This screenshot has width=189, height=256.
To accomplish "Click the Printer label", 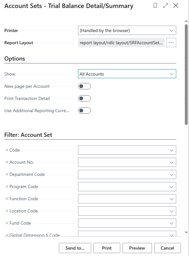I will 11,30.
